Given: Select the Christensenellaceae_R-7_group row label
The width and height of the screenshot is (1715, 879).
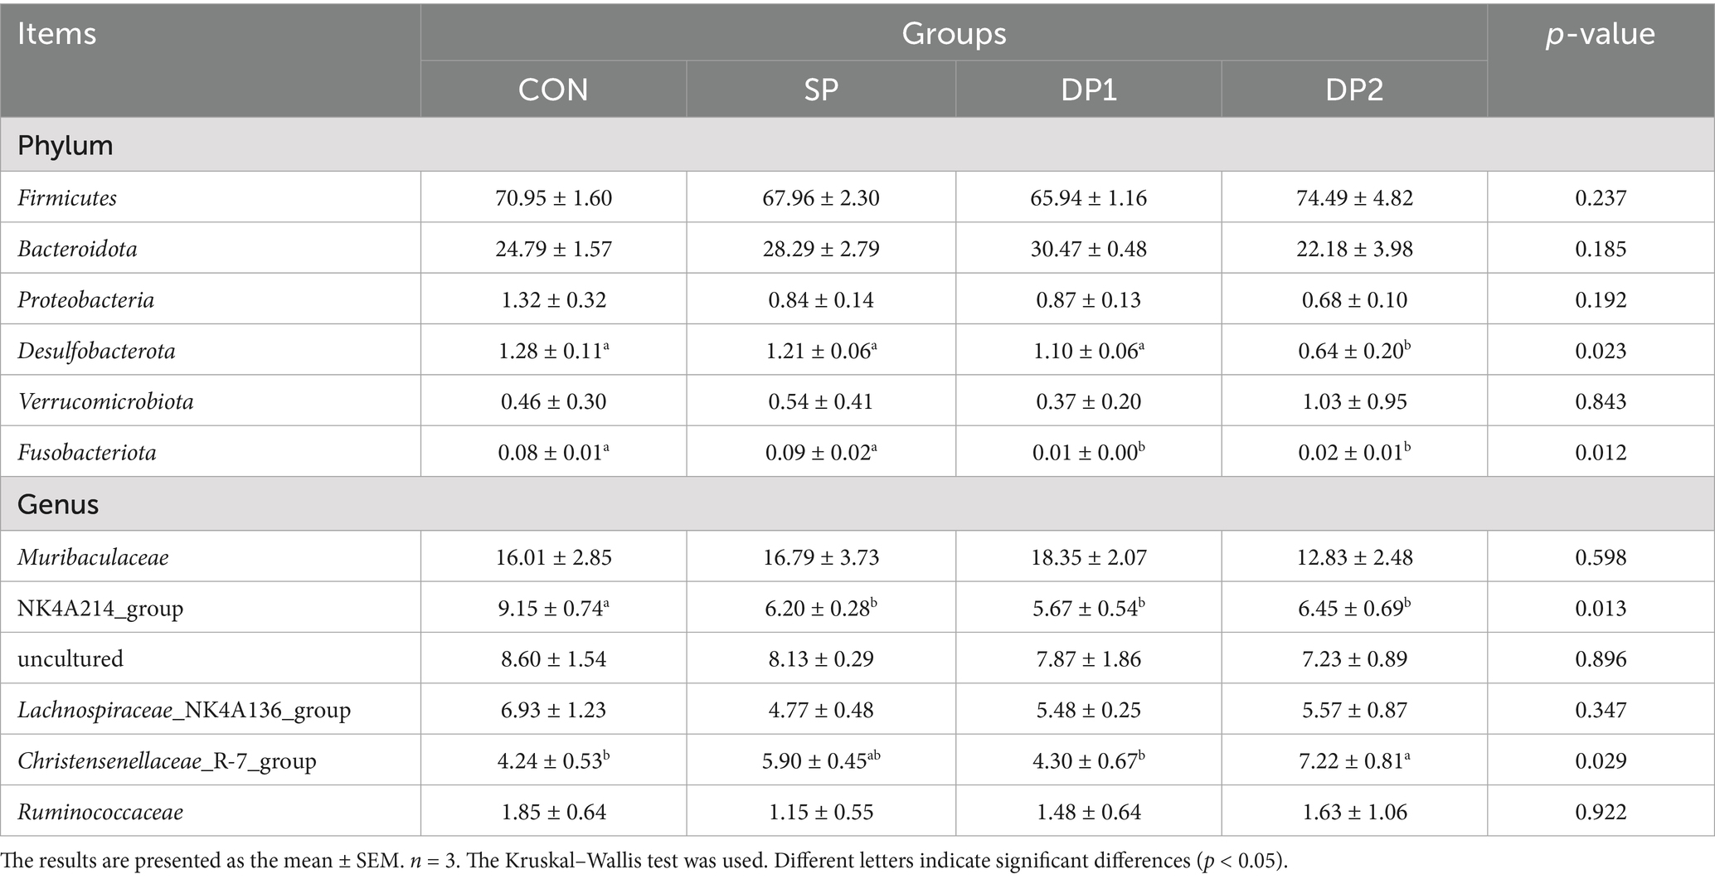Looking at the screenshot, I should tap(167, 761).
